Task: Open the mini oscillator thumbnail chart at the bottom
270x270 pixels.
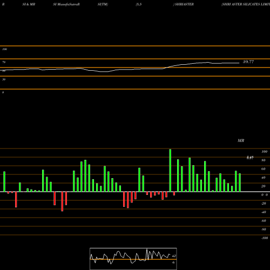Action: pyautogui.click(x=133, y=259)
